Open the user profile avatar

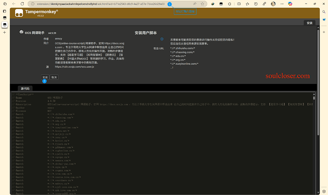pyautogui.click(x=273, y=4)
